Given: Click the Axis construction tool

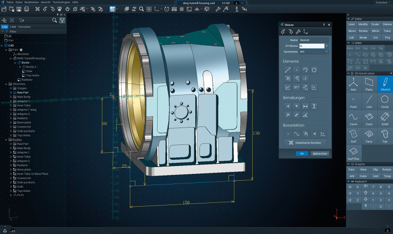Looking at the screenshot, I should click(353, 84).
